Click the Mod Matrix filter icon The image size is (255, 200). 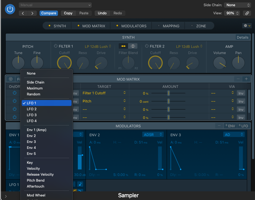(x=11, y=79)
